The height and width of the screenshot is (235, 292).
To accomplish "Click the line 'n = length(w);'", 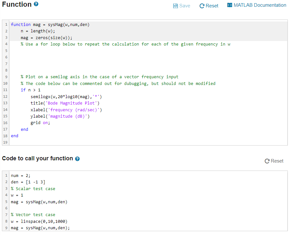I will (x=38, y=31).
